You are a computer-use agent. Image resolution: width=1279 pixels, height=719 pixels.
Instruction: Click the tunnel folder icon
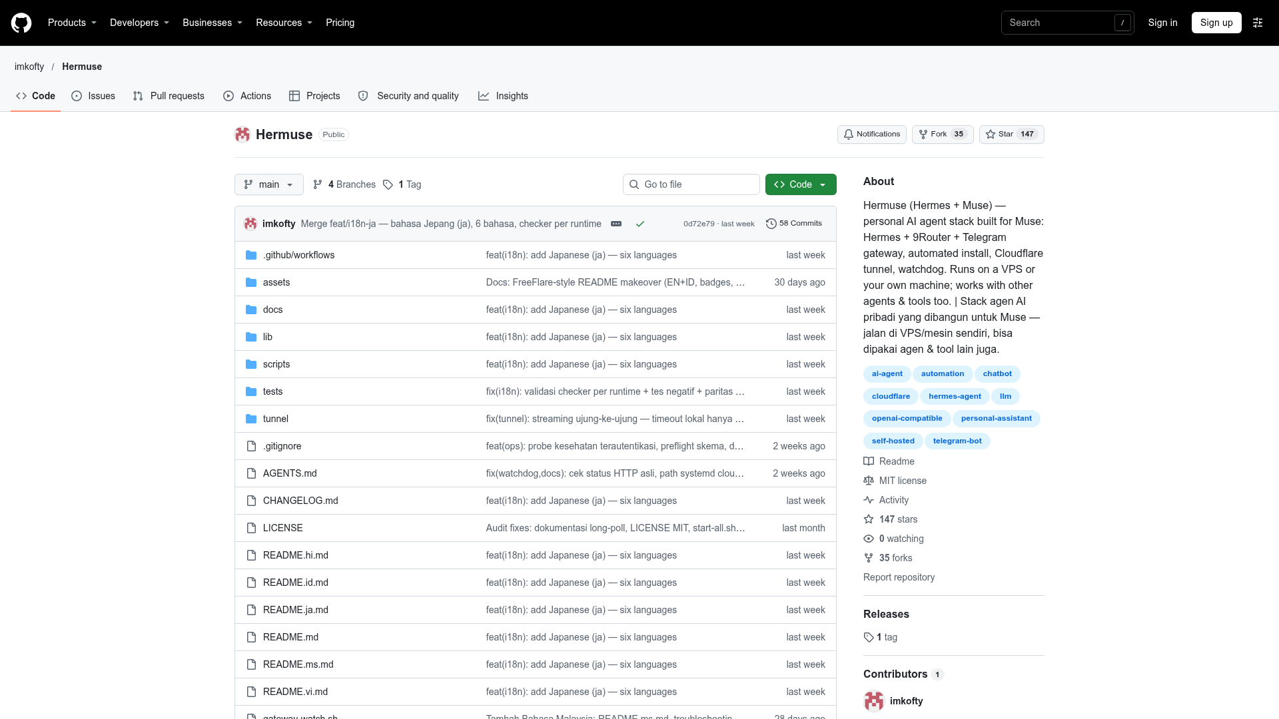click(x=251, y=419)
